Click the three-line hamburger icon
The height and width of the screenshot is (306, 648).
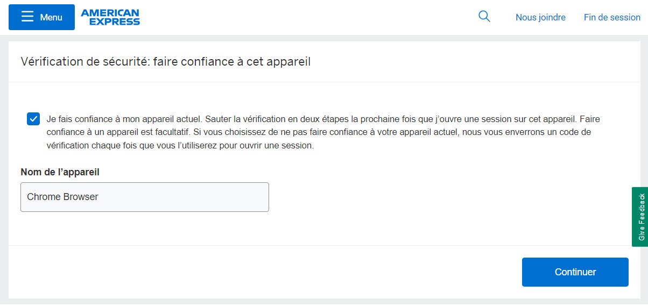coord(27,17)
